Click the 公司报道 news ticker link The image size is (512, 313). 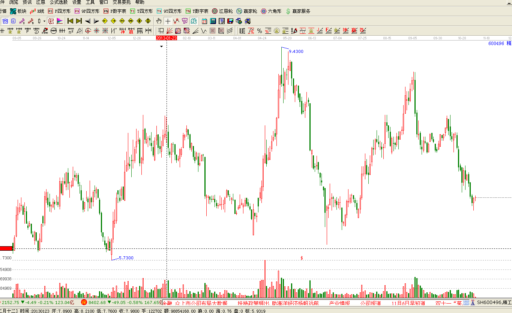click(371, 303)
